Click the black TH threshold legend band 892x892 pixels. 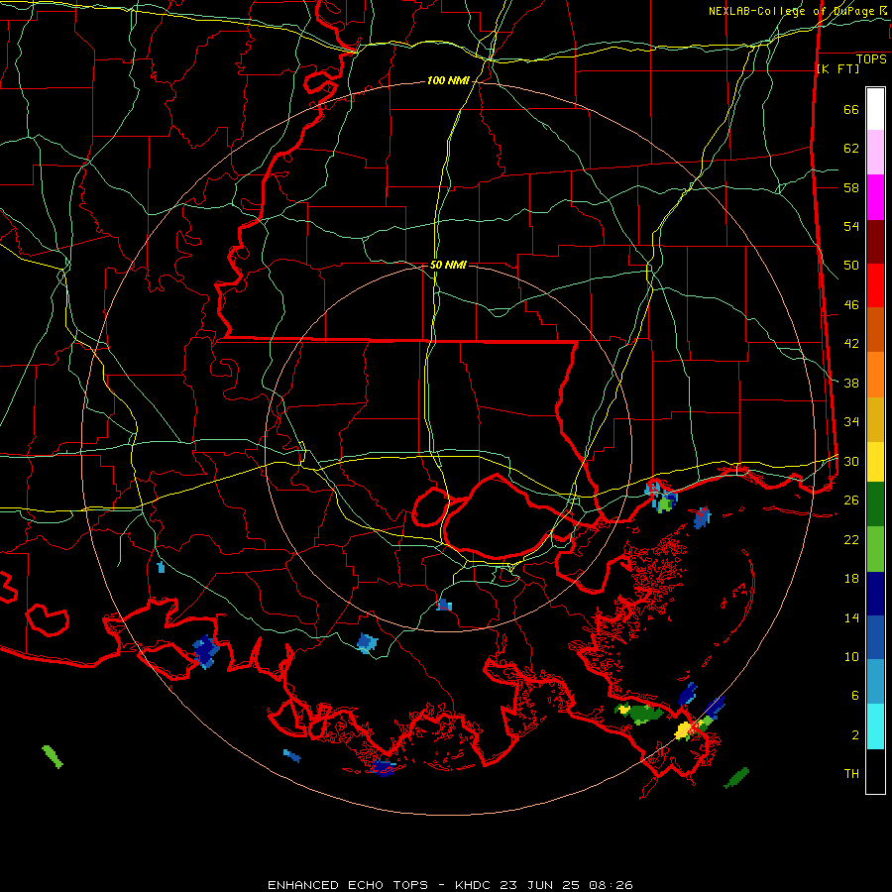pyautogui.click(x=875, y=771)
